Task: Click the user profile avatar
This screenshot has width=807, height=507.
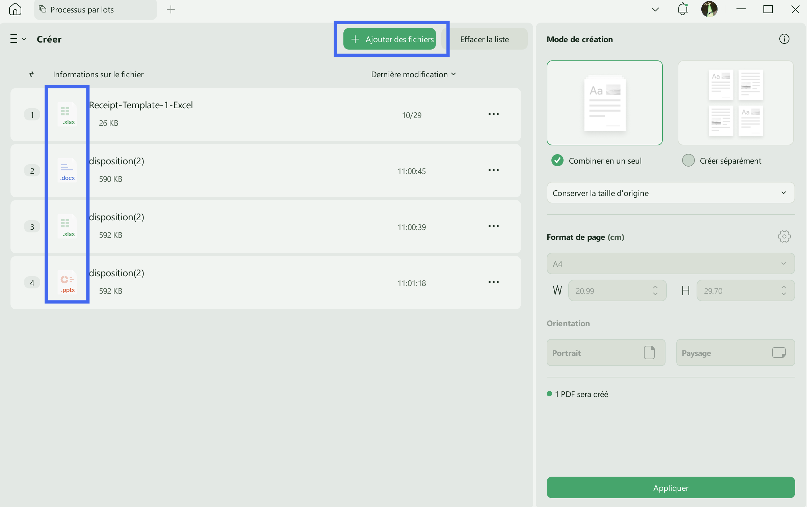Action: tap(709, 9)
